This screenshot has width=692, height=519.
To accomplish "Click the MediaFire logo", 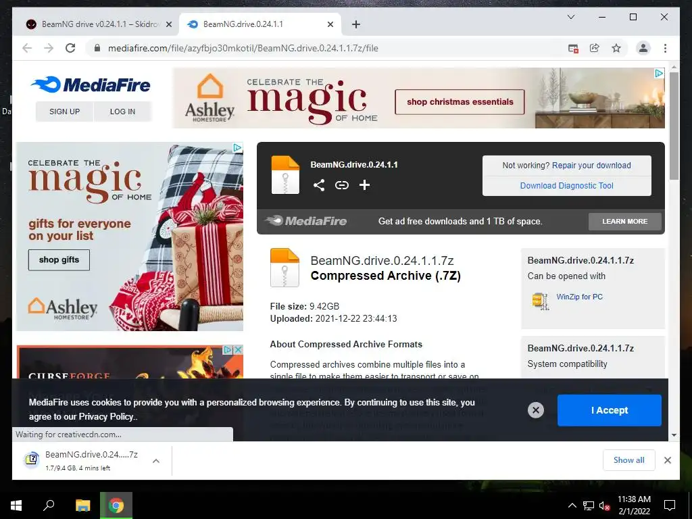I will [91, 84].
